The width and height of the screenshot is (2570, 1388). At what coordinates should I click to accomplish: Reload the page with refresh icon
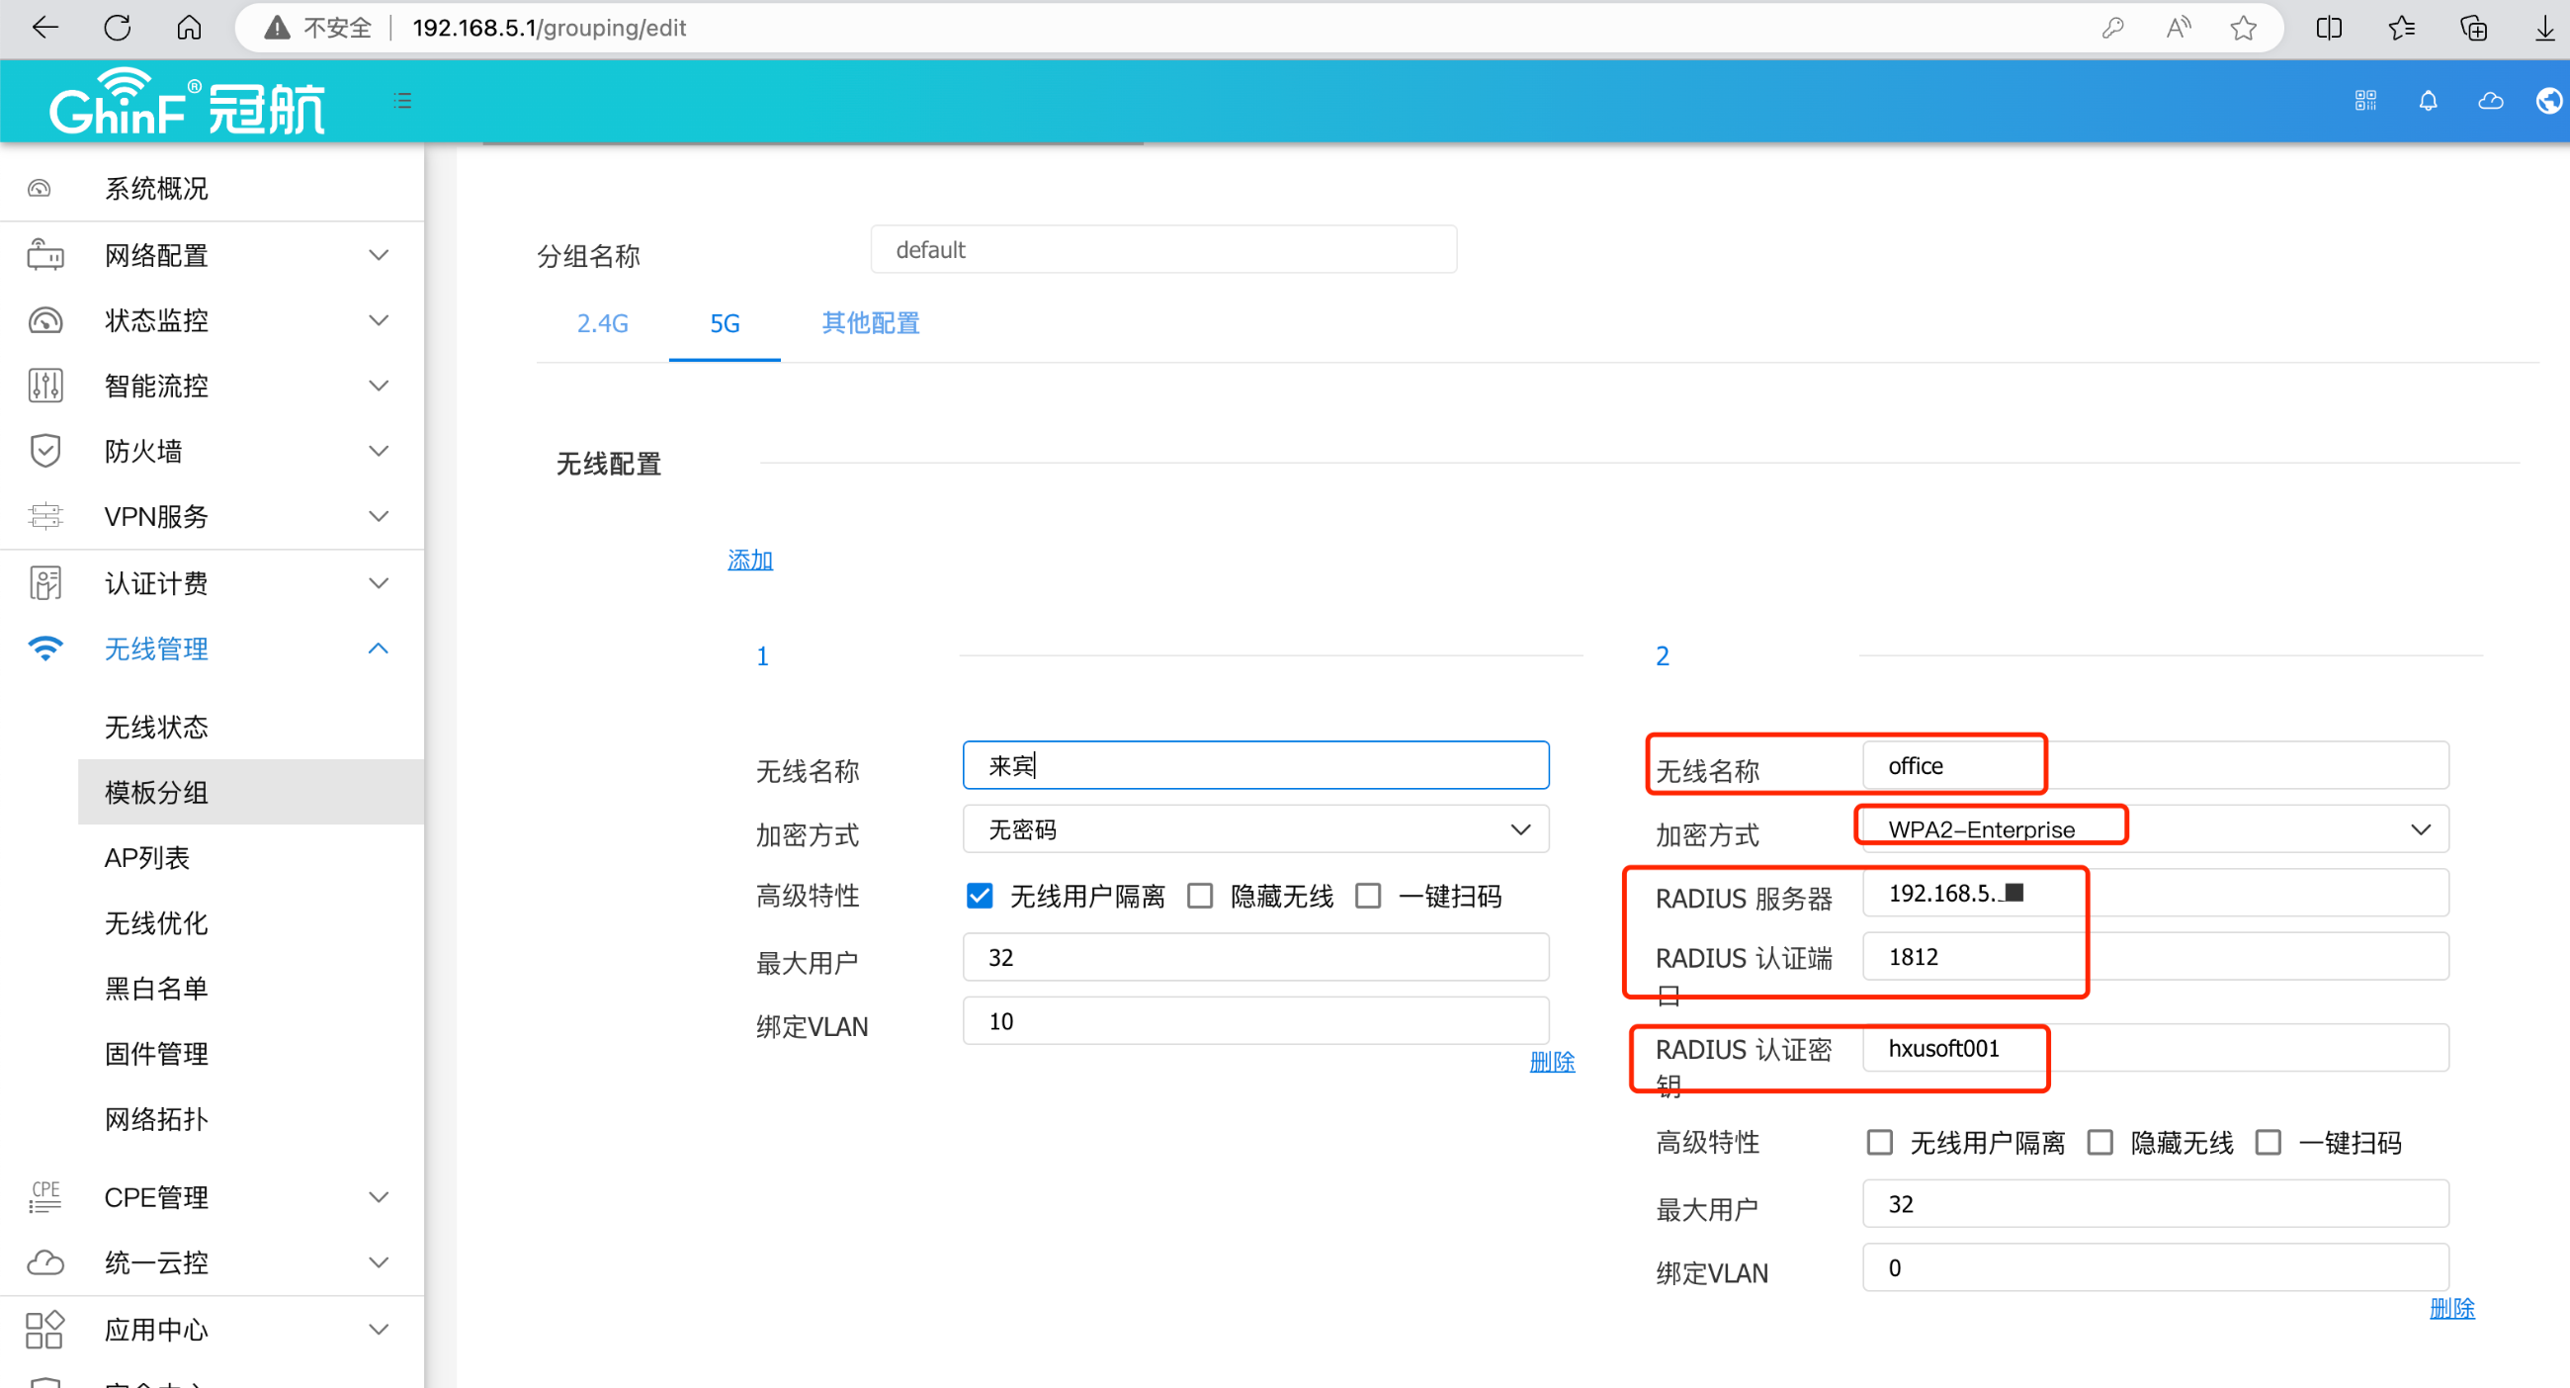click(118, 27)
